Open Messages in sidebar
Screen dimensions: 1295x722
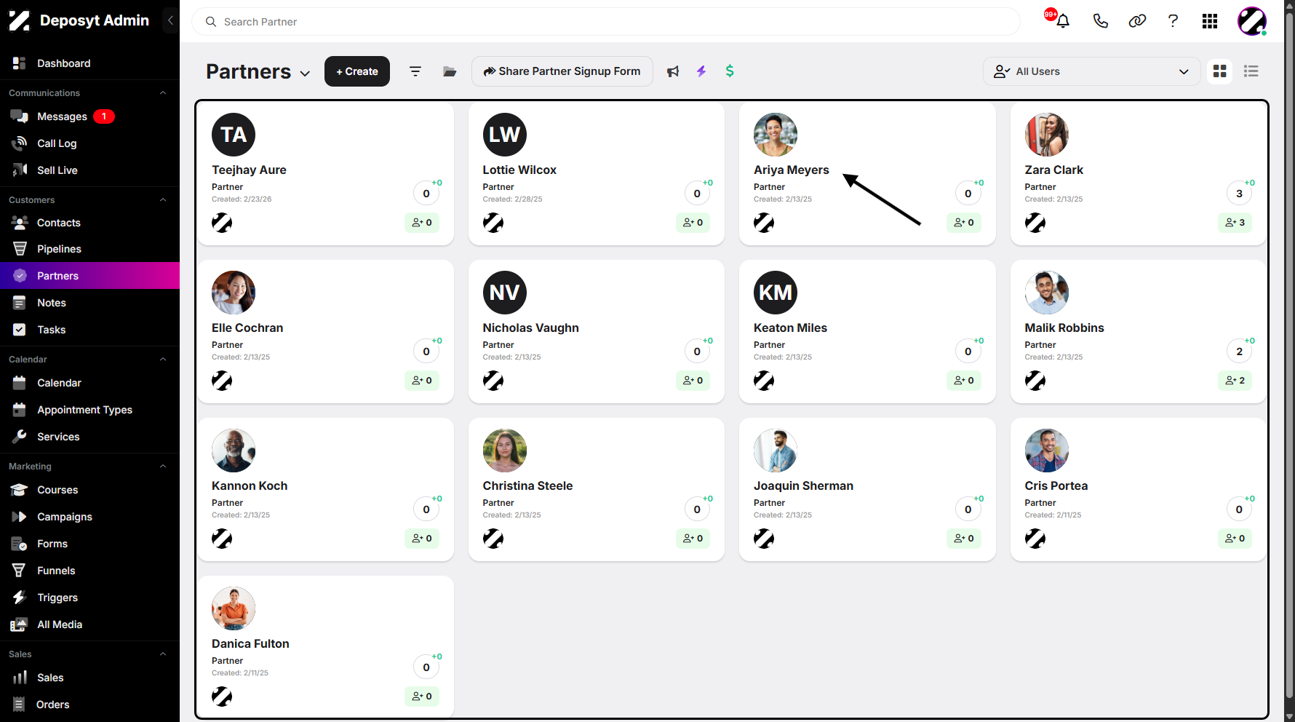pyautogui.click(x=89, y=116)
